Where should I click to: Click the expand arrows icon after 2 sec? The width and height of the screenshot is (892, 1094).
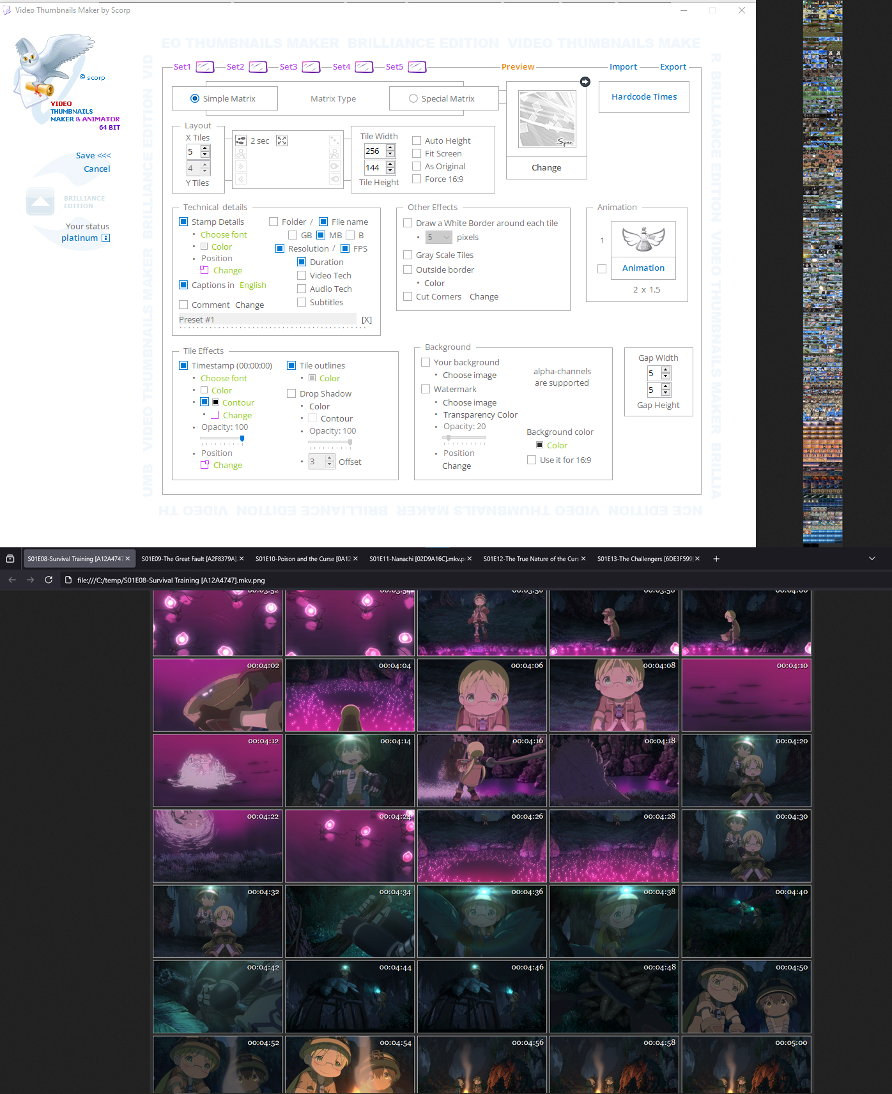[282, 141]
